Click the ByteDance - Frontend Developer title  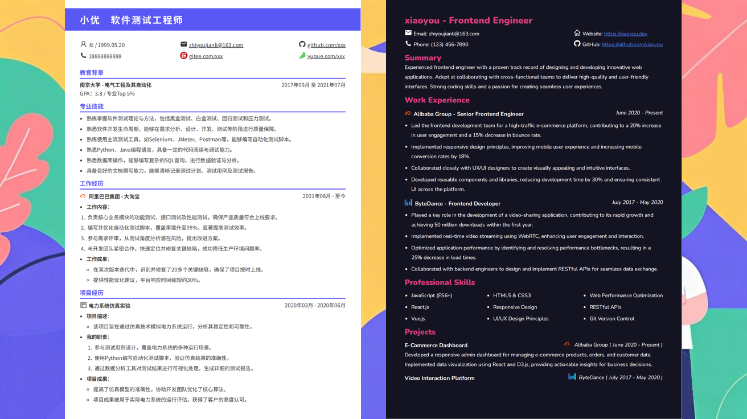pyautogui.click(x=458, y=203)
